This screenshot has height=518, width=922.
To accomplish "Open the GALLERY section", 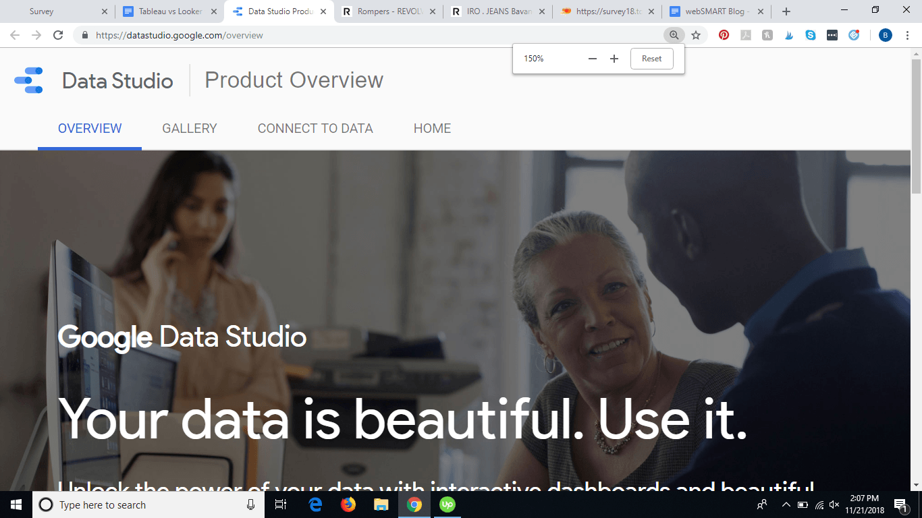I will click(190, 128).
